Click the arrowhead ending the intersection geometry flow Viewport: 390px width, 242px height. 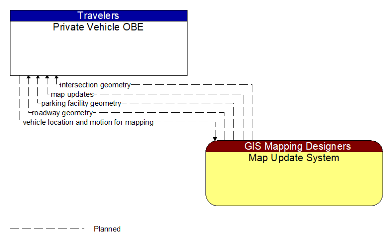pos(56,78)
